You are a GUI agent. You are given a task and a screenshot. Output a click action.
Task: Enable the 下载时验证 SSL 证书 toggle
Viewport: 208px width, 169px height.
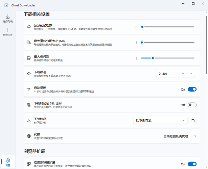192,105
